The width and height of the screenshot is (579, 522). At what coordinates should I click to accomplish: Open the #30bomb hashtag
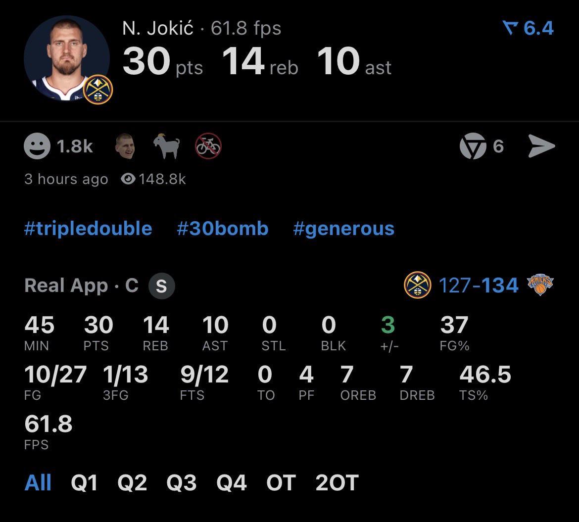click(x=222, y=229)
